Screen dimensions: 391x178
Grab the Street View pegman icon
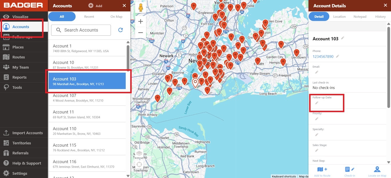click(140, 7)
